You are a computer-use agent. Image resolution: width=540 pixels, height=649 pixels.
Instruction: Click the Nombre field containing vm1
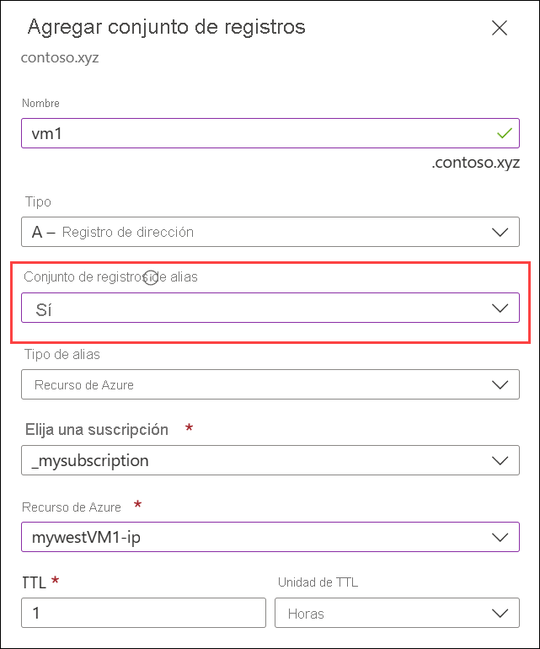270,133
